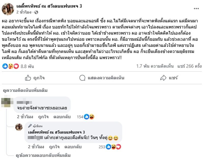Viewport: 204px width, 159px height.
Task: Expand more replies with ดูข้อความตอบกลับเพิ่มเติม
Action: pos(43,155)
